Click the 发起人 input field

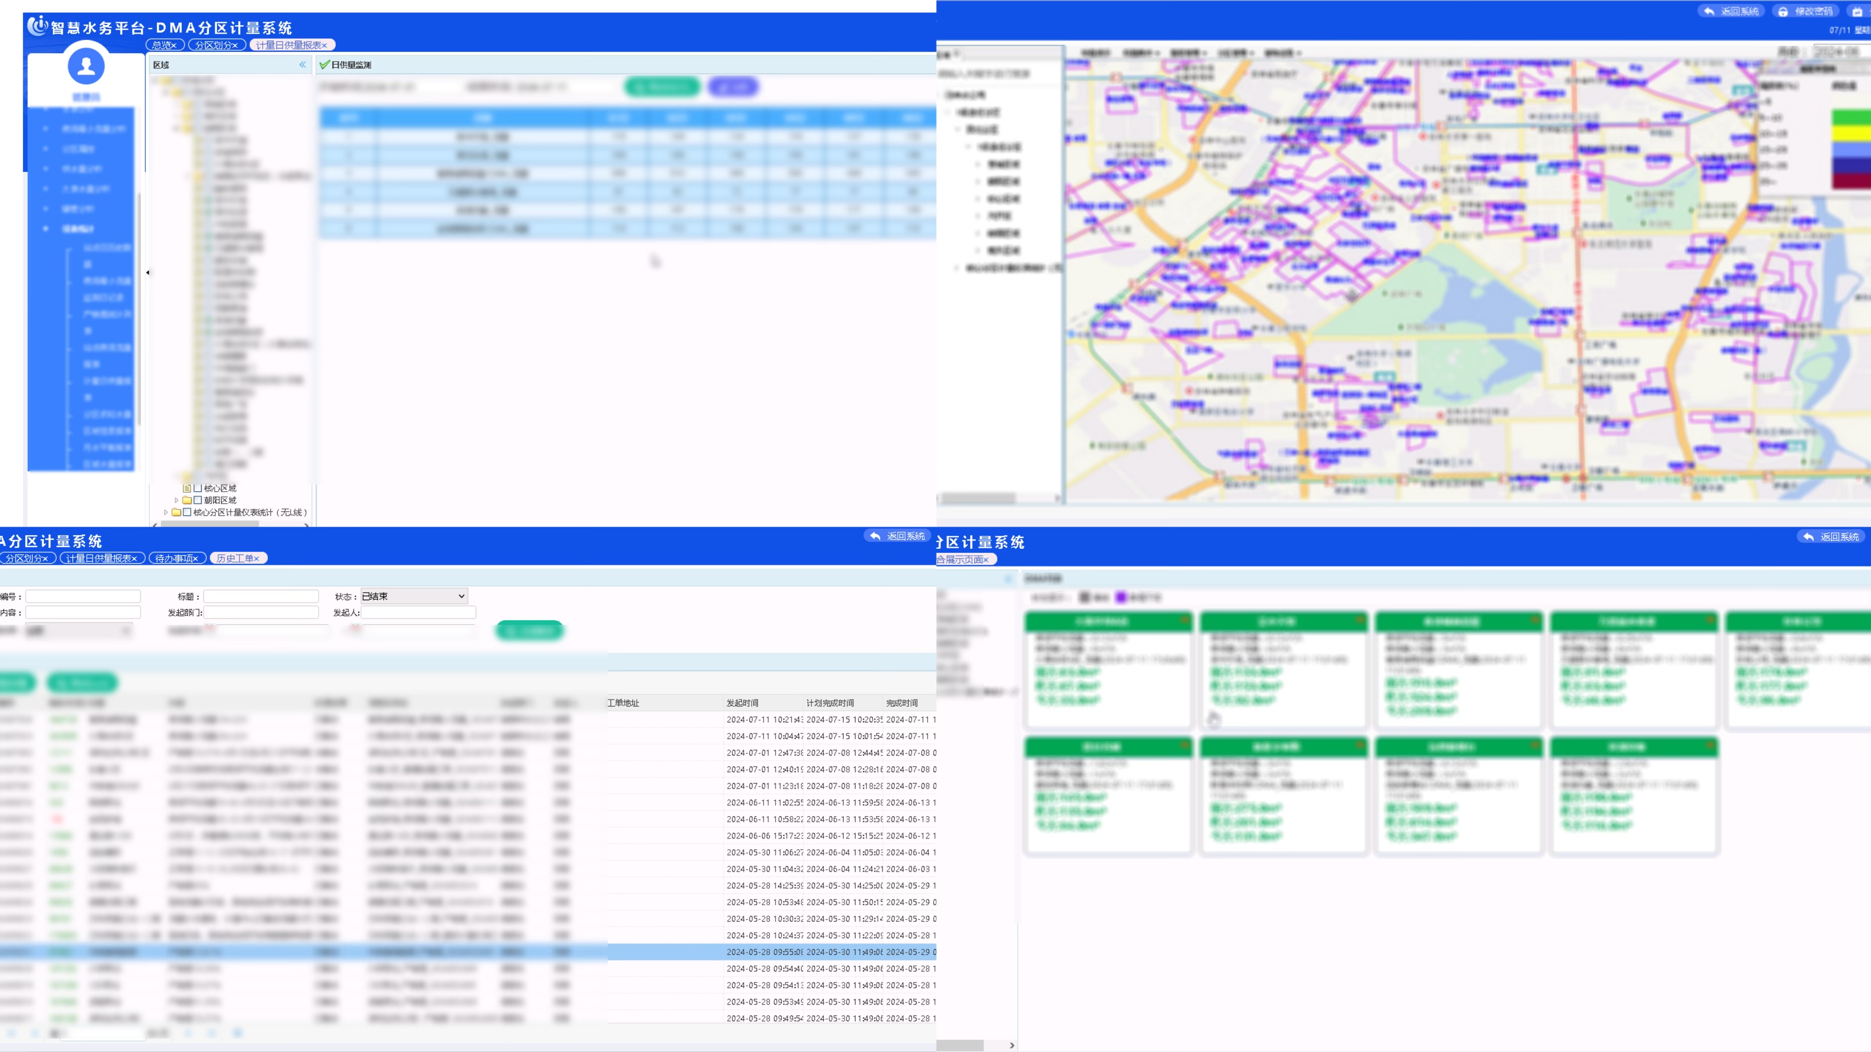(x=419, y=612)
